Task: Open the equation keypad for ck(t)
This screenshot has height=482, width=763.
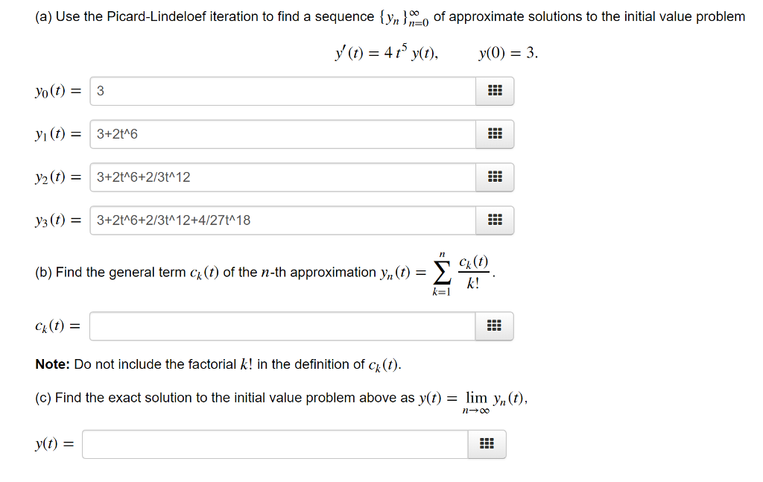Action: click(493, 326)
